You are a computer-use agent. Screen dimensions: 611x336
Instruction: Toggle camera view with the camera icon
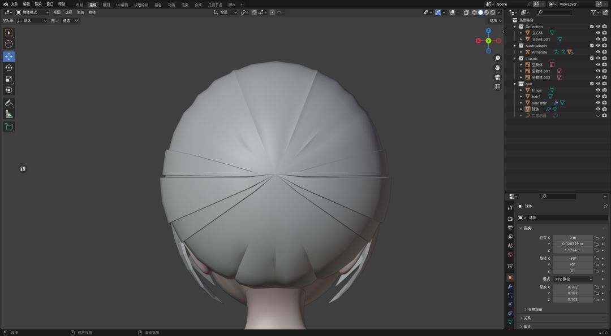click(x=497, y=77)
